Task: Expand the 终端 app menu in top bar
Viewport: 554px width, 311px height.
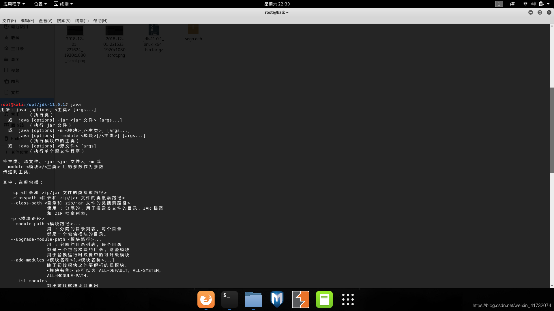Action: [63, 4]
